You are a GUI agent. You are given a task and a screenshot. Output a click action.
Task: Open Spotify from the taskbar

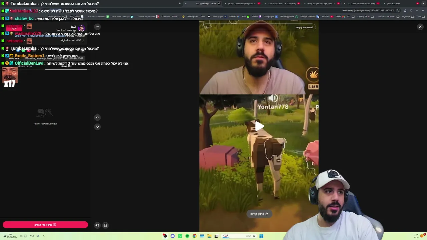coord(187,236)
